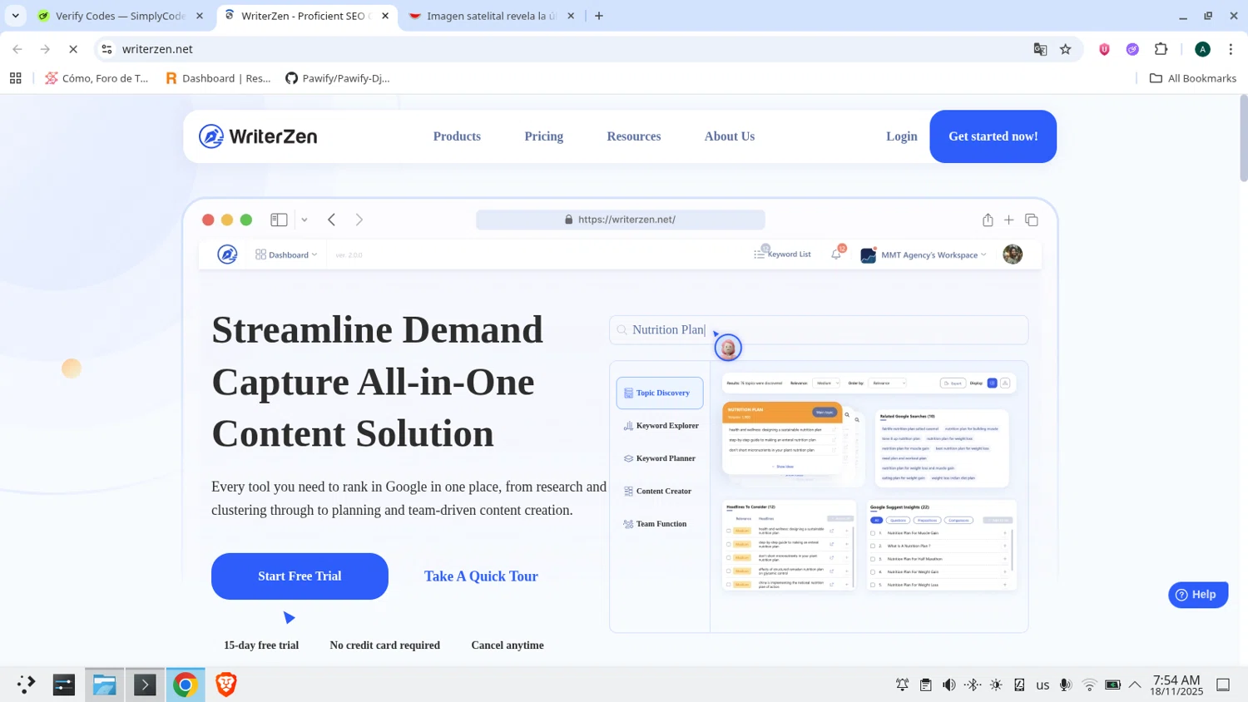Stop loading the page with the X button
The width and height of the screenshot is (1248, 702).
coord(73,49)
